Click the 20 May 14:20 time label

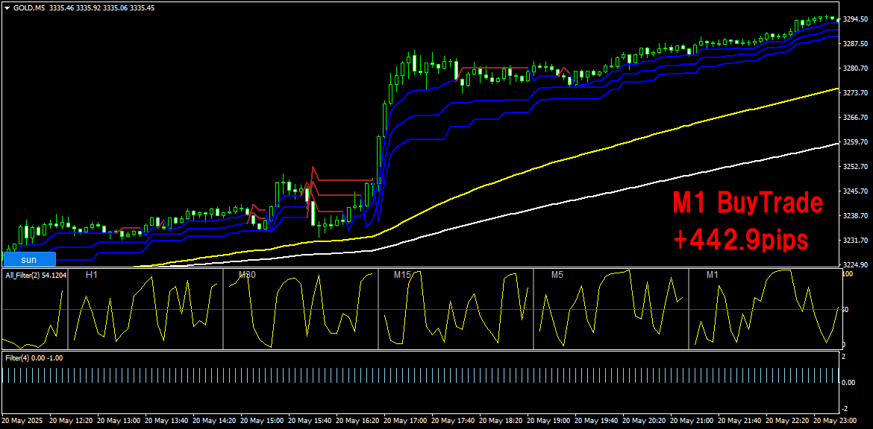click(x=213, y=421)
